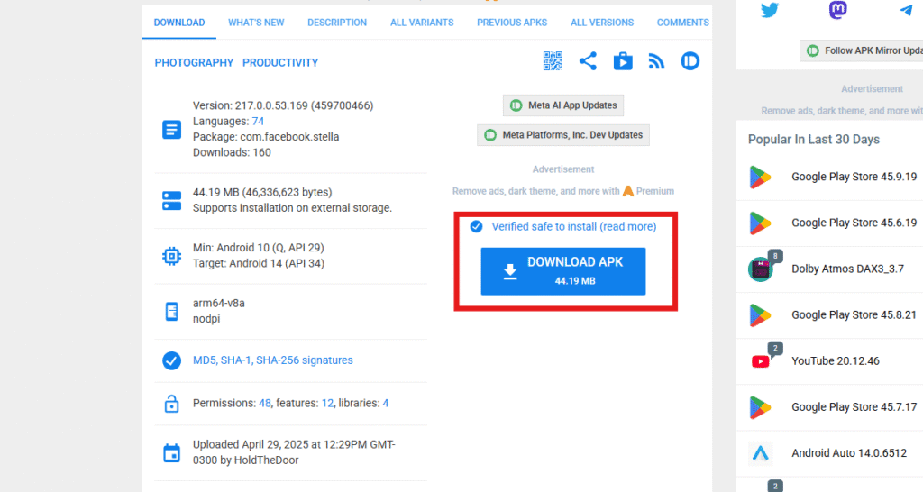Click the 4 libraries link
The width and height of the screenshot is (923, 492).
point(386,403)
